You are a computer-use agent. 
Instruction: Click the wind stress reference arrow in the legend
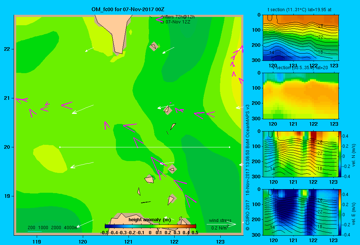coord(221,224)
